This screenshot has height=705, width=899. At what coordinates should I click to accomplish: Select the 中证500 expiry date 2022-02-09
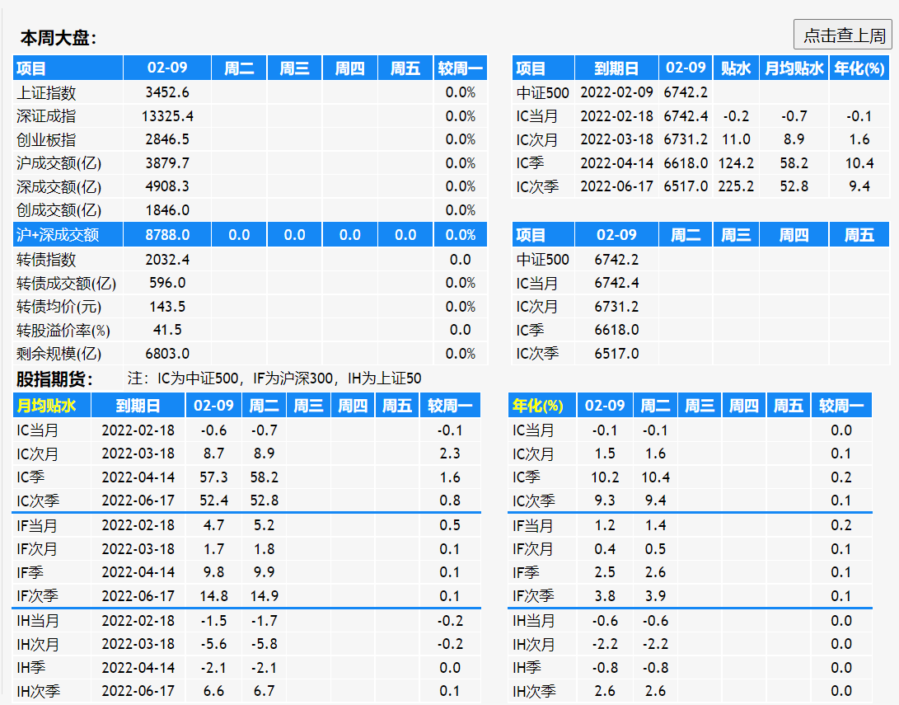tap(616, 93)
